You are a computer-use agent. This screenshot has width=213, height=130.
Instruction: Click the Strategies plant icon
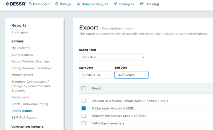point(115,4)
